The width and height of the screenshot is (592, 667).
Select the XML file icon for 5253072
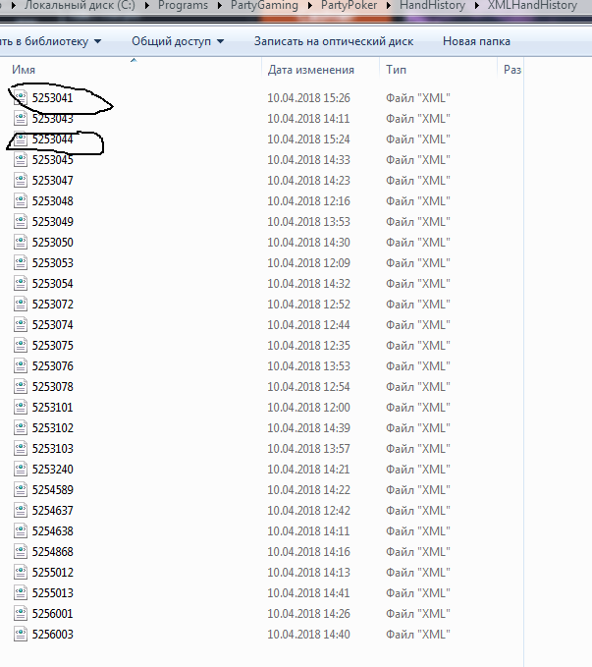coord(21,305)
